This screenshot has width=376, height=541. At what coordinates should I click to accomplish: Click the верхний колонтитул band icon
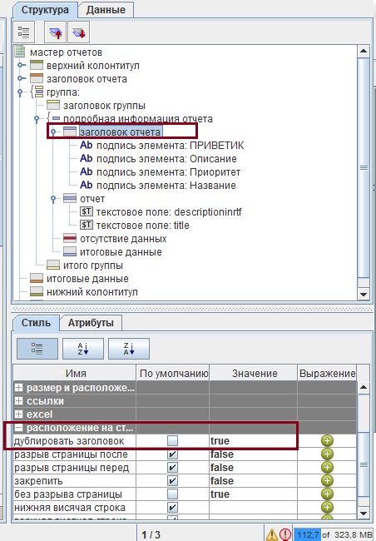click(x=37, y=65)
